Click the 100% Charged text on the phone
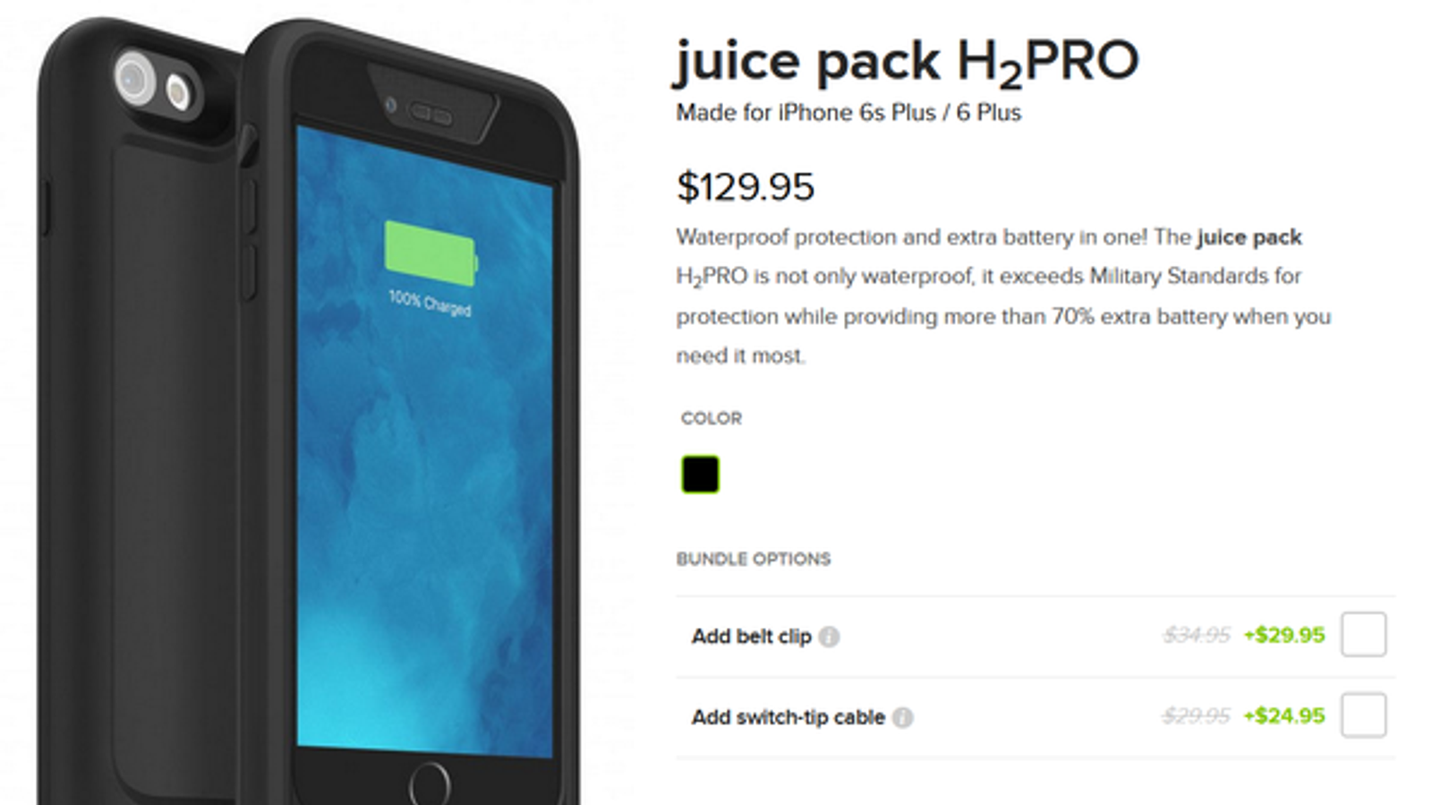 (430, 303)
